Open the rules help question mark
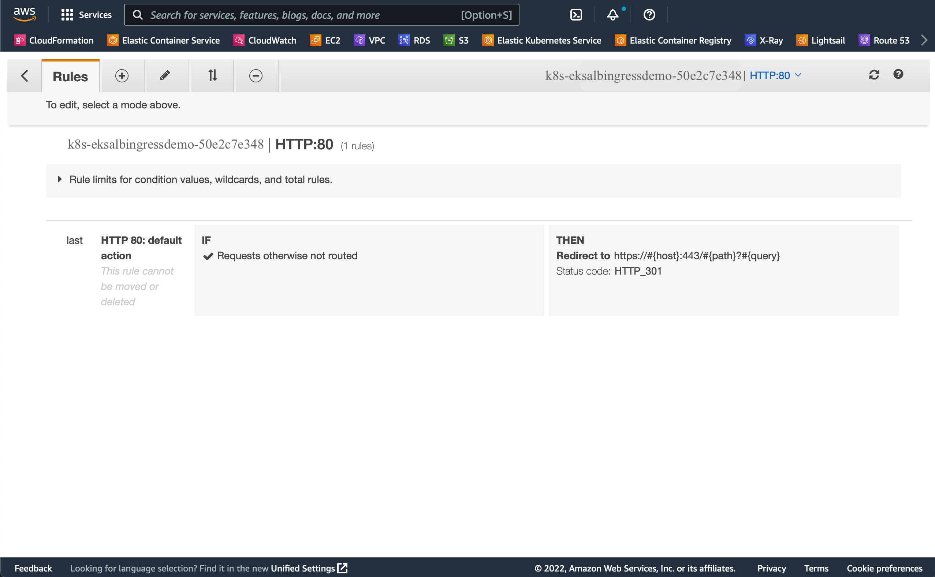This screenshot has height=577, width=935. [x=898, y=74]
